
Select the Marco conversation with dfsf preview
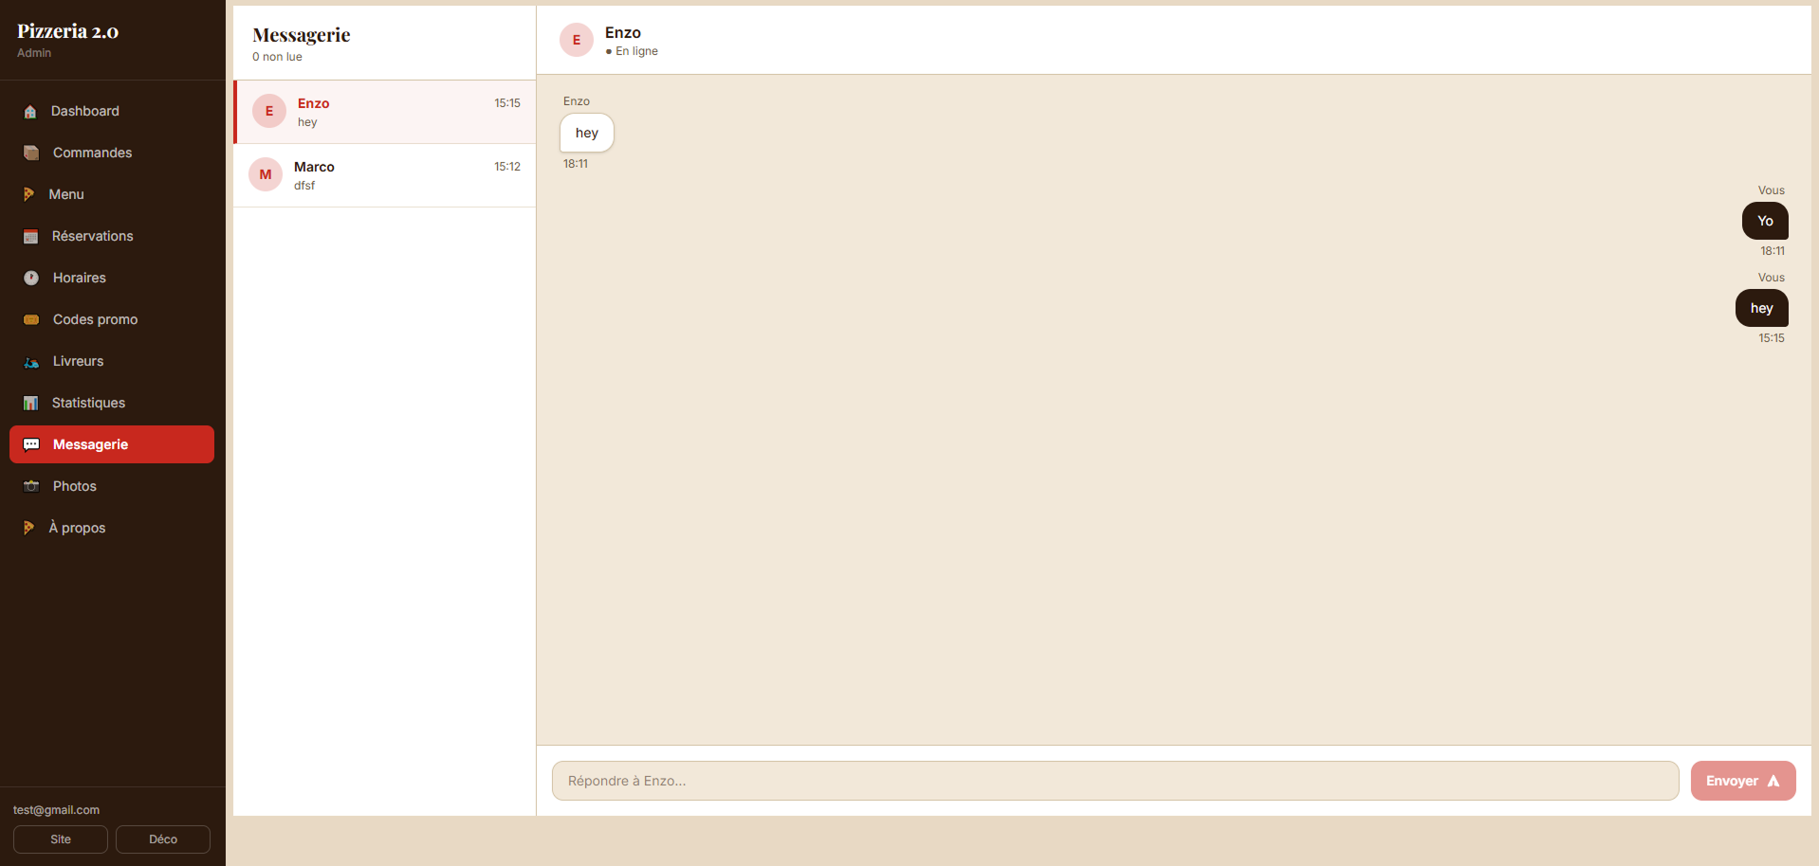(x=385, y=175)
